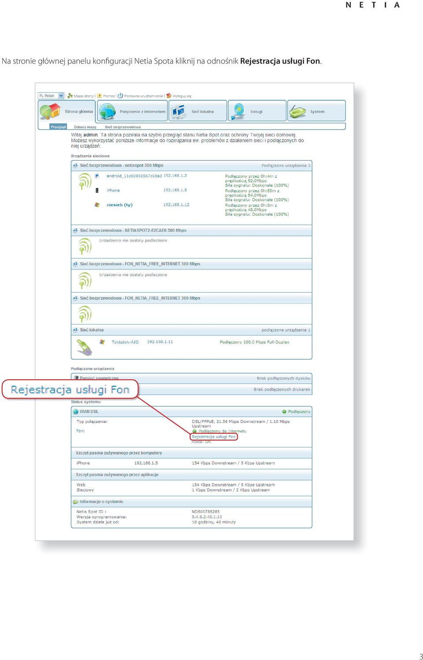Select IP address 192.168.1.11
Screen dimensions: 423x660
coord(160,342)
